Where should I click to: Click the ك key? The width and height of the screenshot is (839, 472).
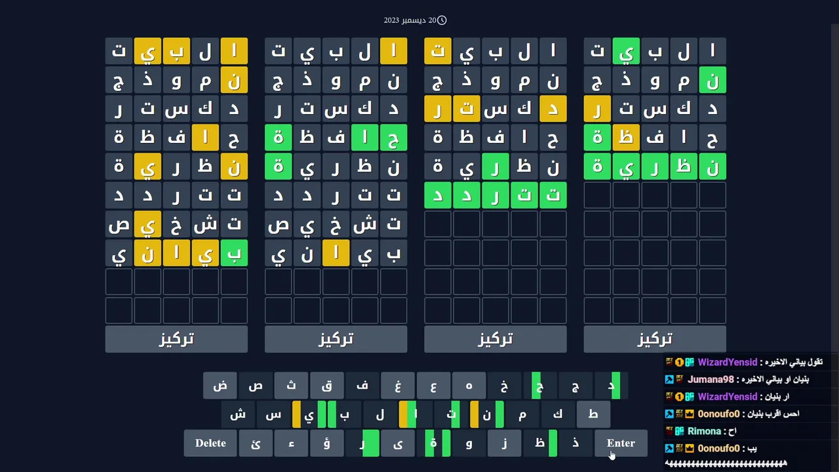[x=557, y=414]
